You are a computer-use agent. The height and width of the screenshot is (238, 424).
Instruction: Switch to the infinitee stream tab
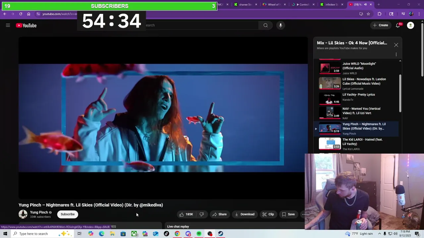pos(331,5)
